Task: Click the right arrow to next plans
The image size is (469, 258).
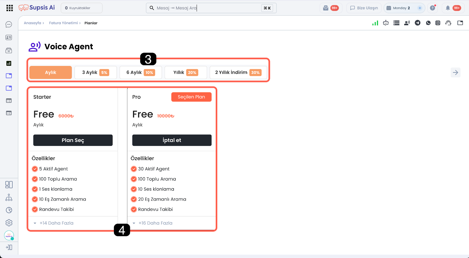Action: click(x=455, y=72)
